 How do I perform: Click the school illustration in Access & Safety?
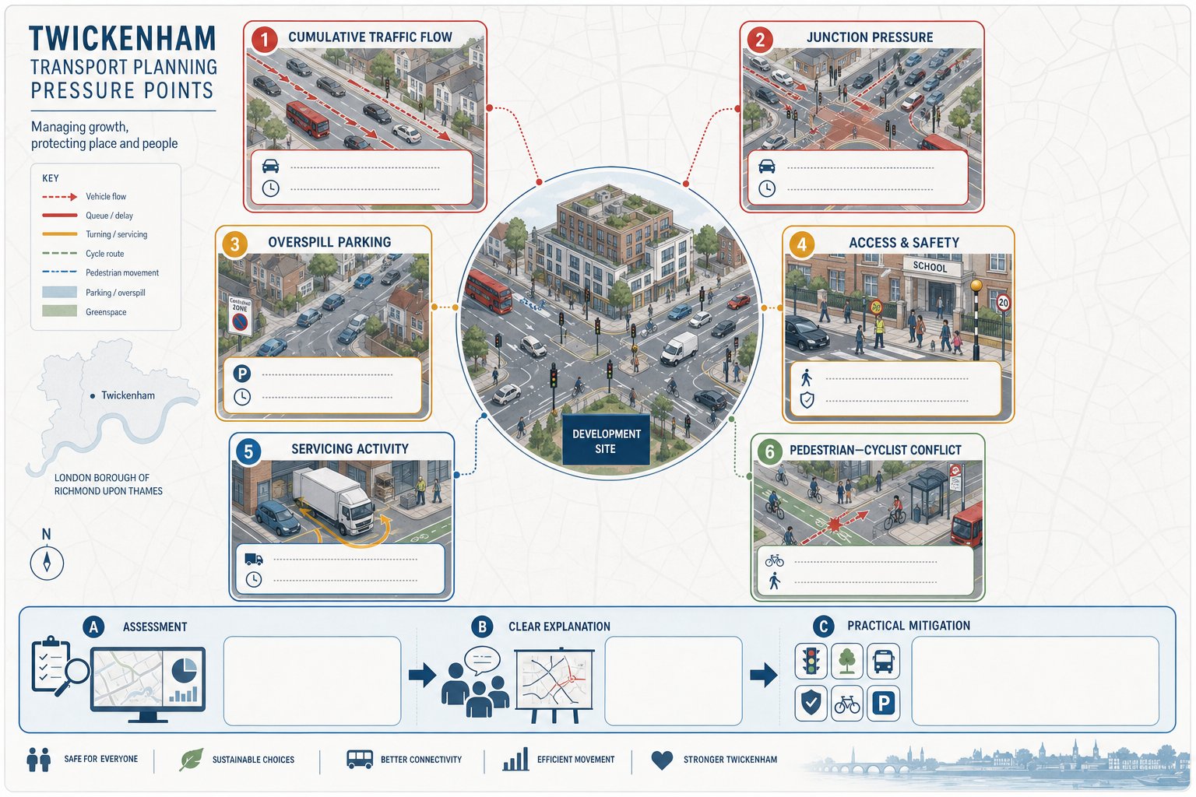tap(899, 307)
